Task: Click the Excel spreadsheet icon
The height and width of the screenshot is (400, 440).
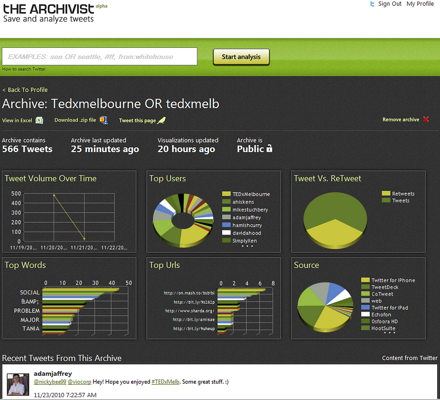Action: coord(39,120)
